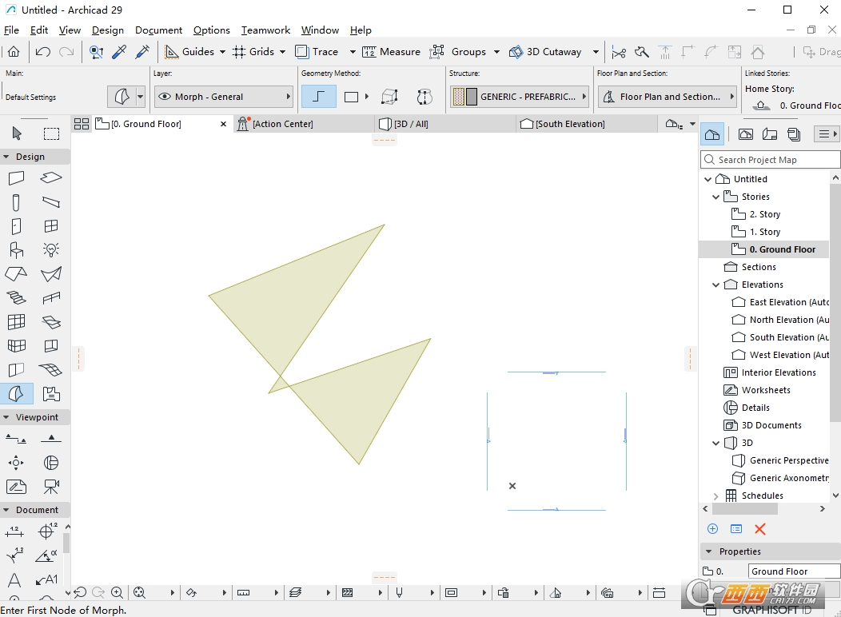
Task: Click the Zoom In magnifier icon
Action: pyautogui.click(x=117, y=592)
